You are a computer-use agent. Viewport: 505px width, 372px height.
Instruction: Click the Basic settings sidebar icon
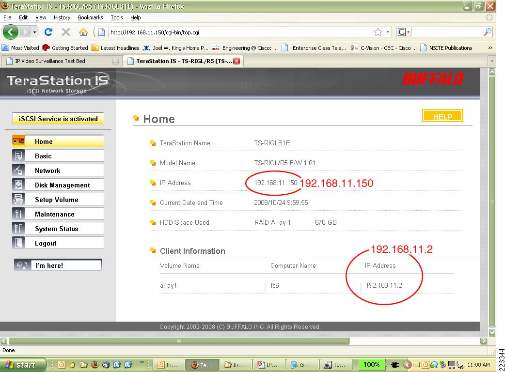click(x=18, y=156)
